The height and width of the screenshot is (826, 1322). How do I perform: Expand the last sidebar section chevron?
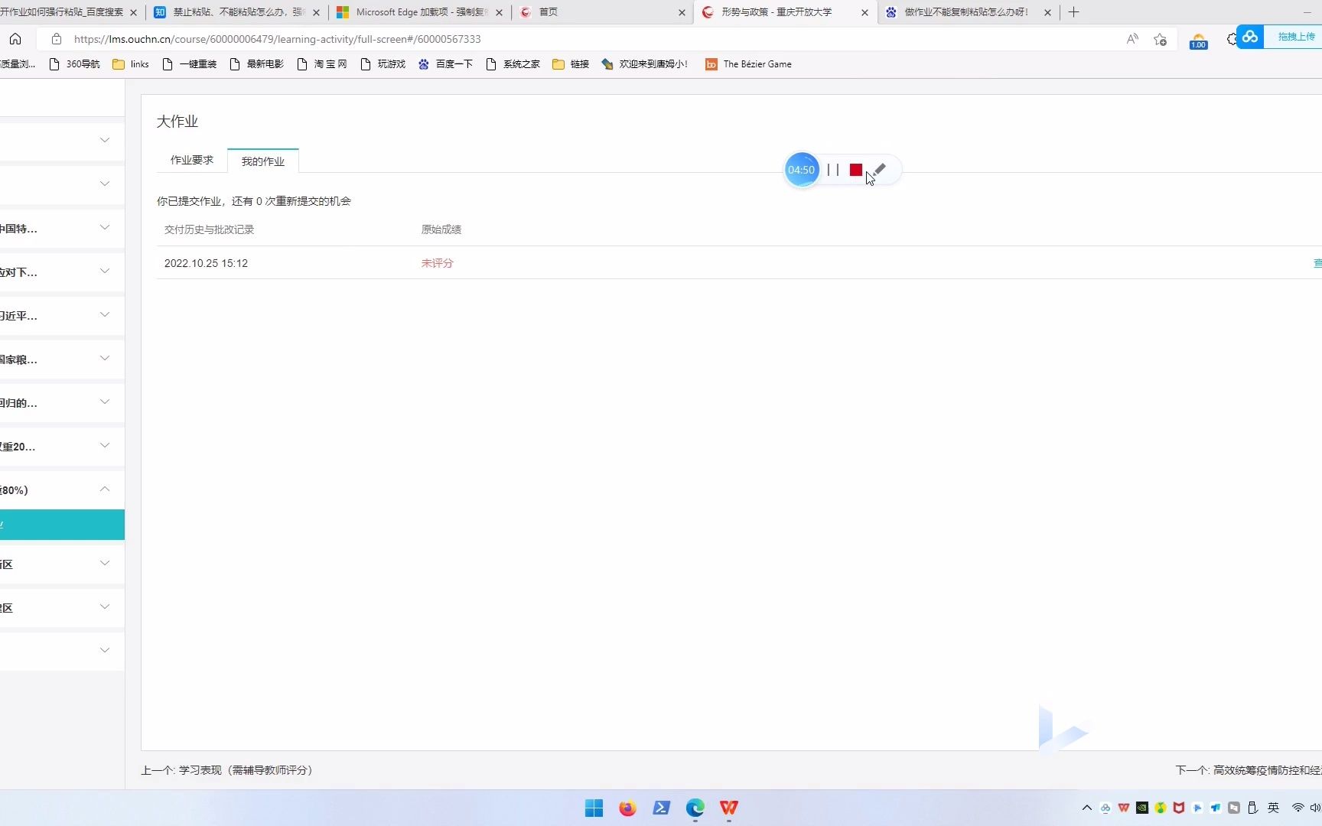pyautogui.click(x=105, y=650)
